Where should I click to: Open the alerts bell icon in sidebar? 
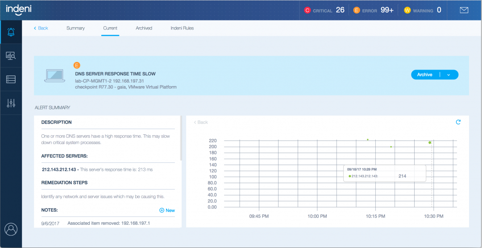point(11,32)
